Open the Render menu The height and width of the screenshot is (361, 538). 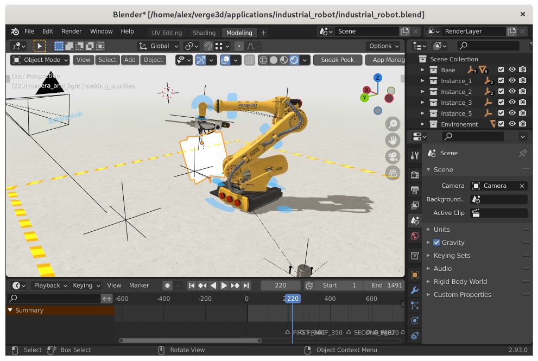coord(71,31)
